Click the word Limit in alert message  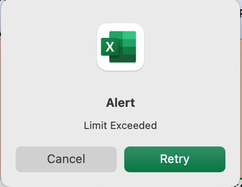point(95,125)
